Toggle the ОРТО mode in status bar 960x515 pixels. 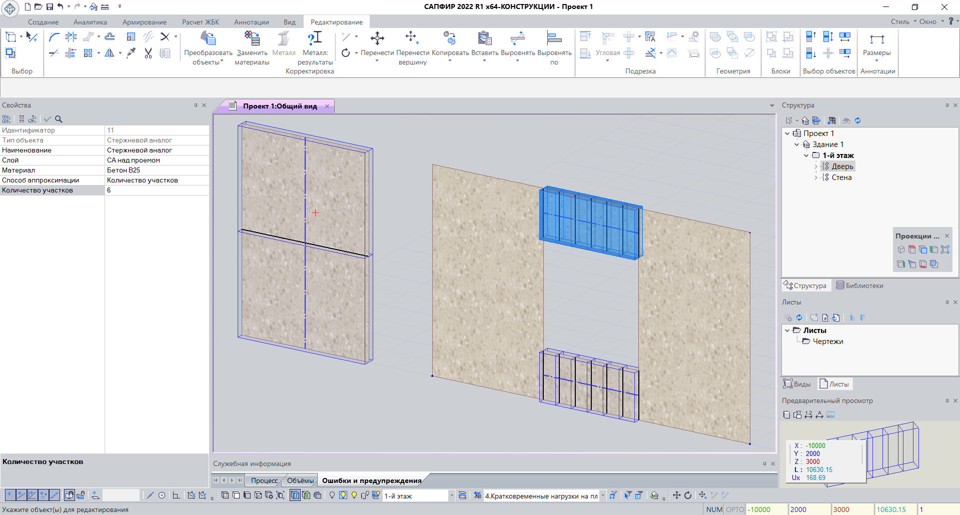click(x=734, y=509)
